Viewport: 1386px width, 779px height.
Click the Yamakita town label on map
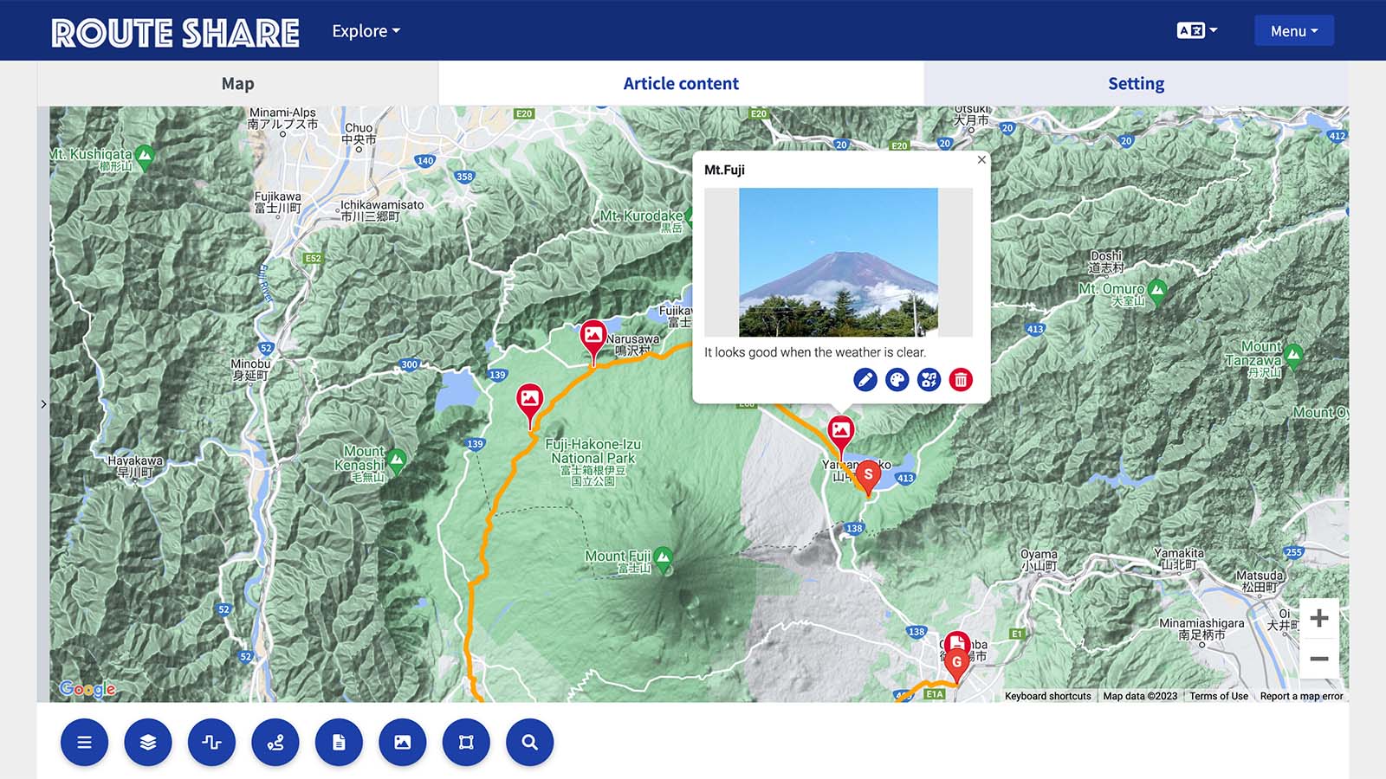[1178, 558]
